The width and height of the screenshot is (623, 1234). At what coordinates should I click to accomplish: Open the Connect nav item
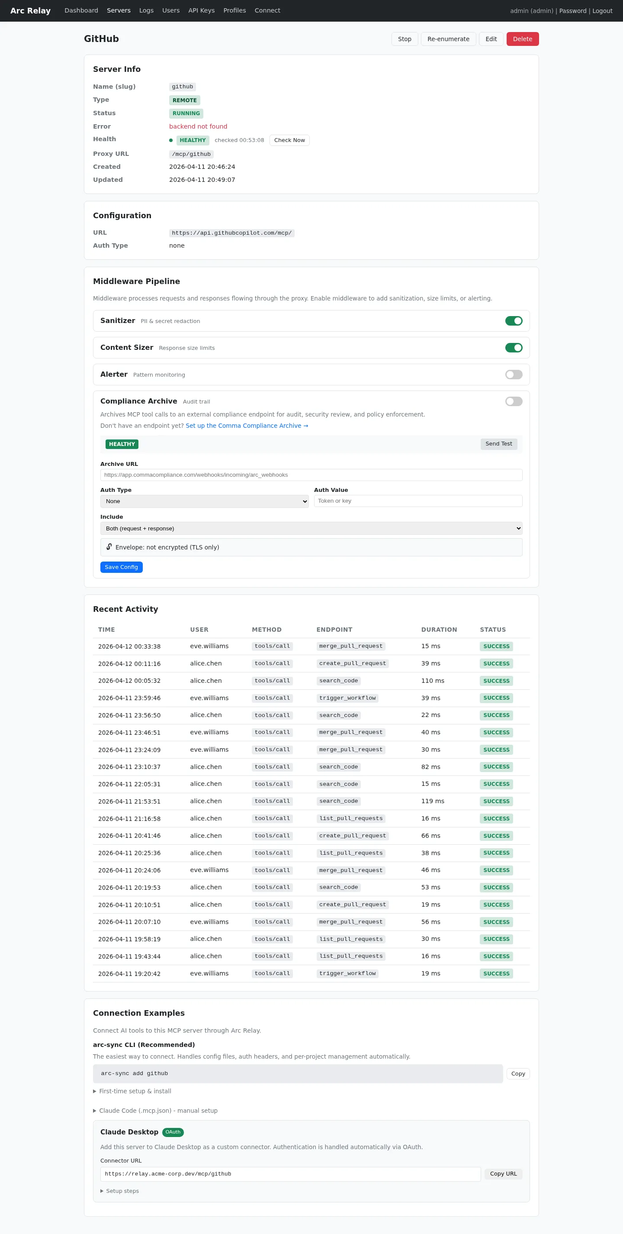[x=267, y=10]
